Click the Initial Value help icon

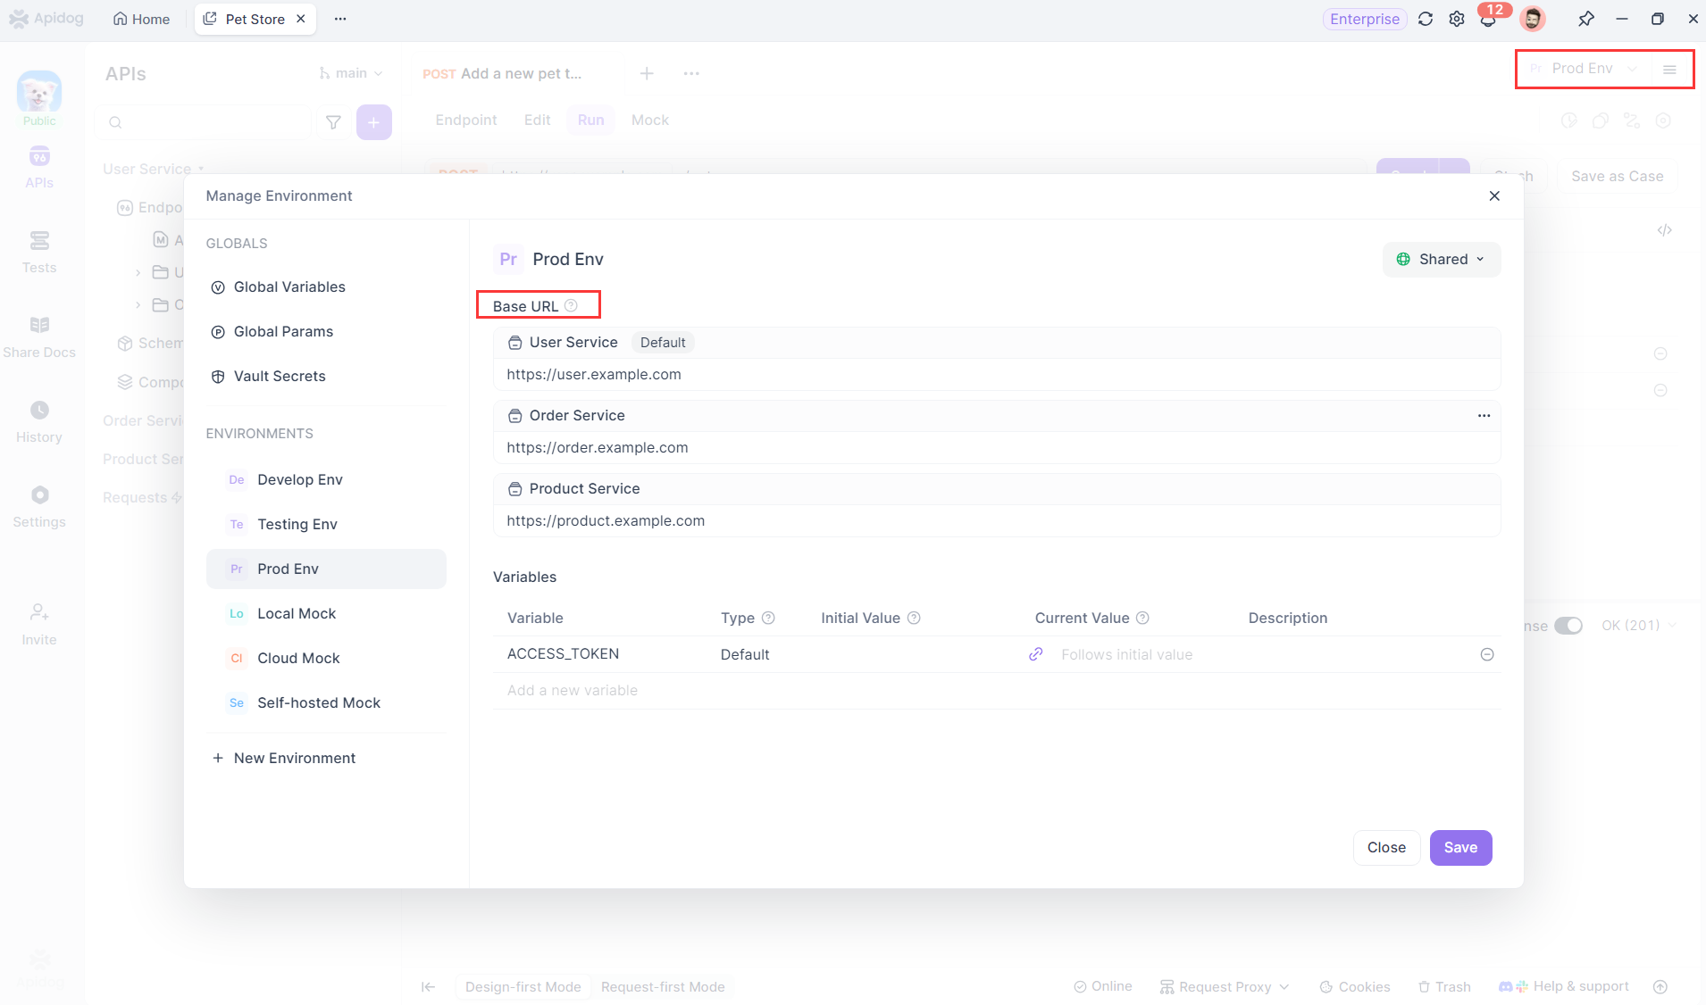click(914, 618)
